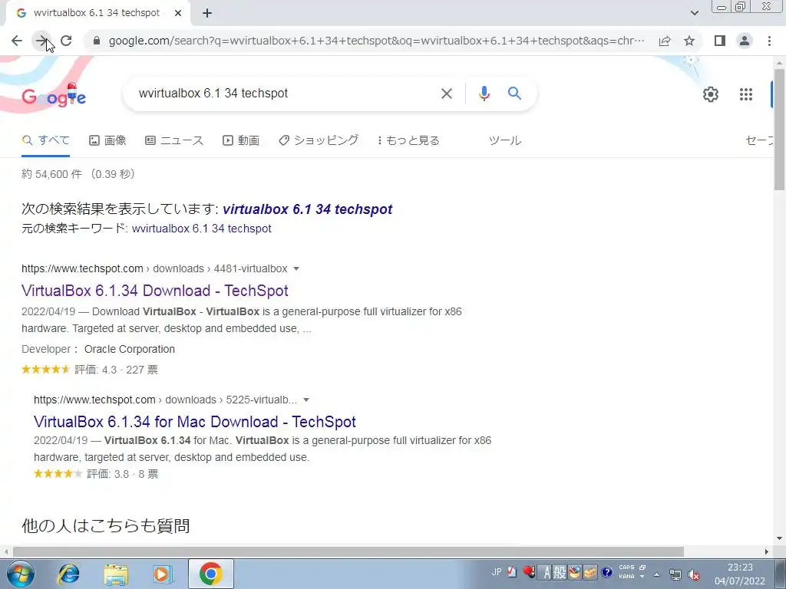Click the 約 54,600 件 result count text
The width and height of the screenshot is (786, 589).
click(x=51, y=174)
